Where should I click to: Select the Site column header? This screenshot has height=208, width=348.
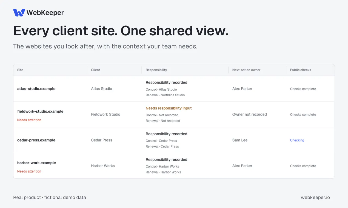pyautogui.click(x=20, y=70)
